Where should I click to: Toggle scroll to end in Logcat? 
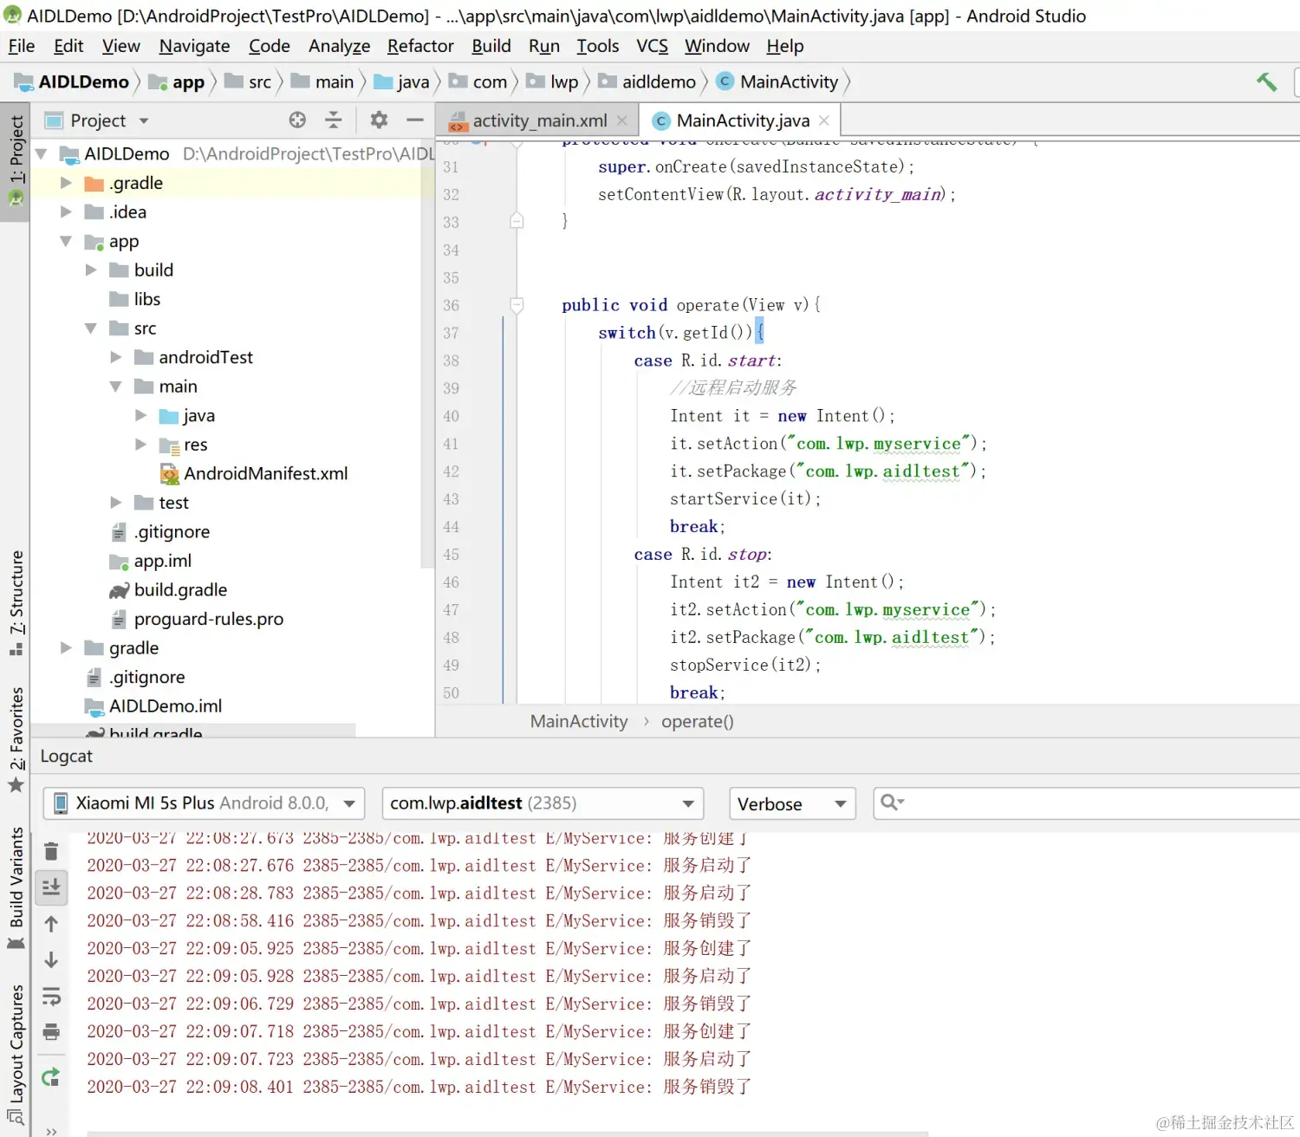point(51,887)
